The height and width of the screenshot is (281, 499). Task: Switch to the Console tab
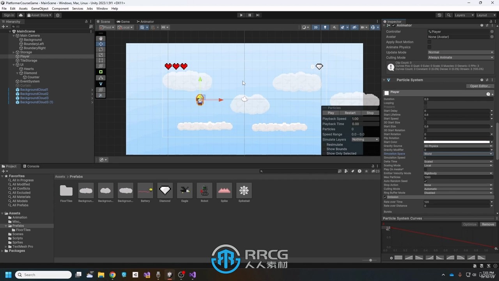coord(31,166)
